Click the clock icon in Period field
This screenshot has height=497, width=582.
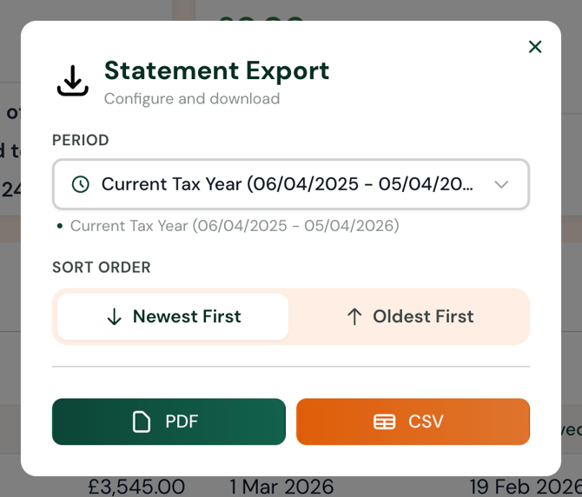tap(80, 184)
